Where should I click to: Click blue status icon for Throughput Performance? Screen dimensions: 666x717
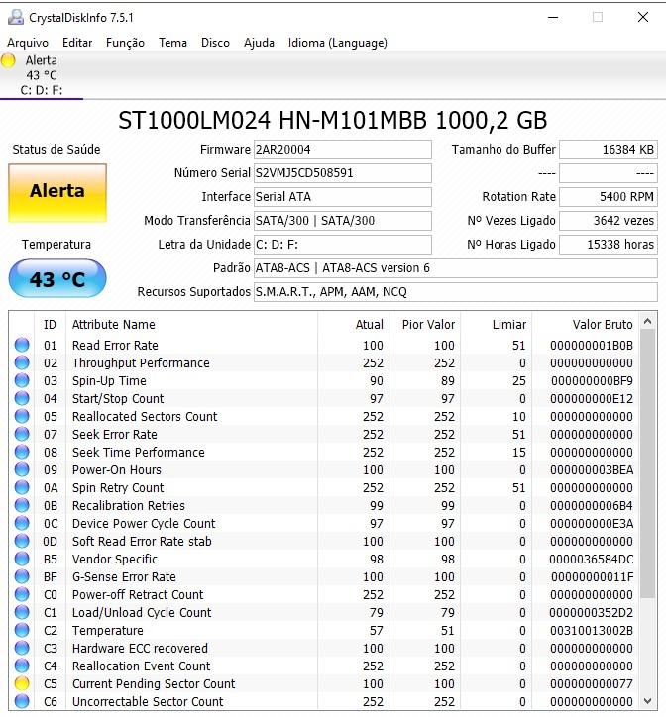pos(22,363)
